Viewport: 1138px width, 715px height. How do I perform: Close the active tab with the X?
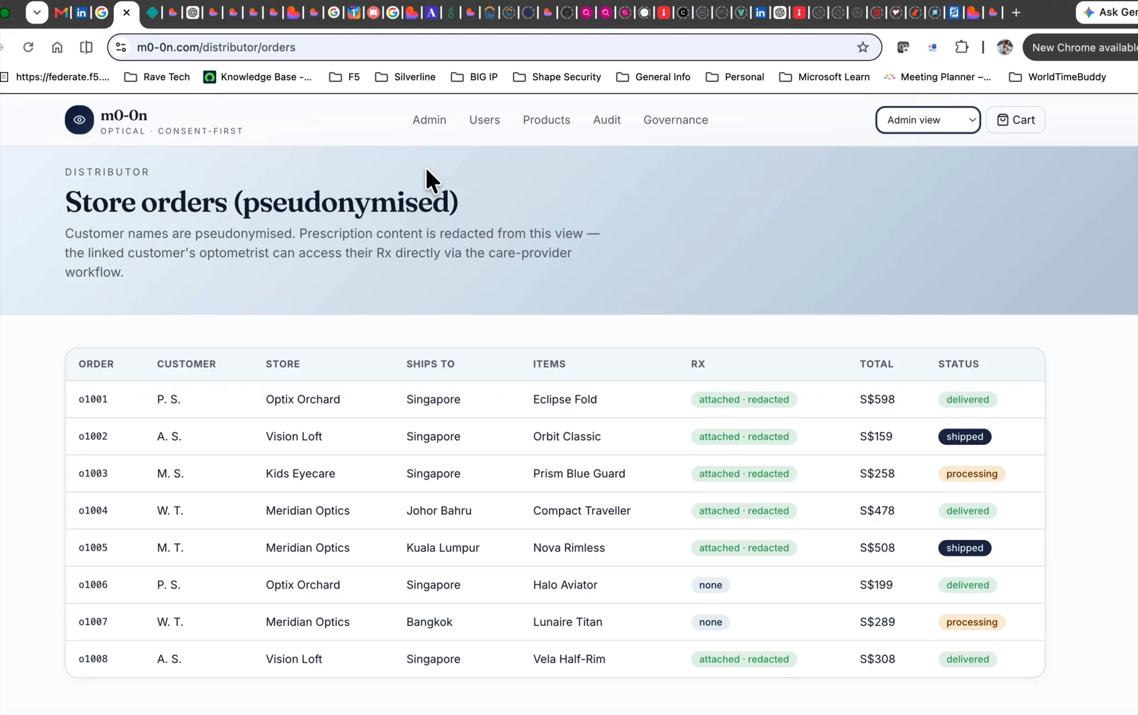point(127,12)
